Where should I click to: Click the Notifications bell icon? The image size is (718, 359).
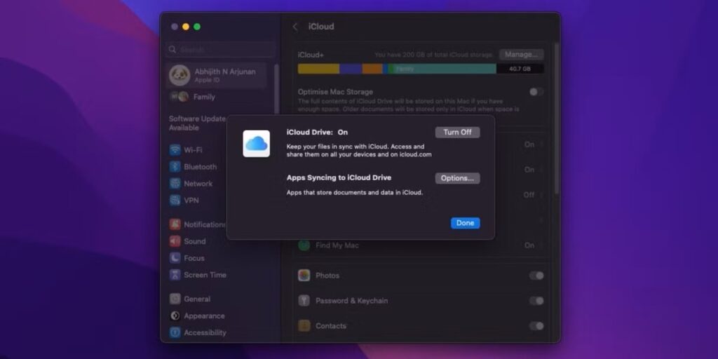point(175,224)
